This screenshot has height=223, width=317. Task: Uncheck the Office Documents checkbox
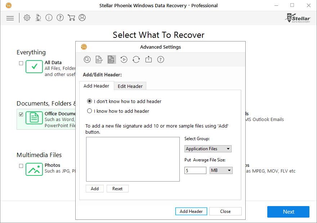[x=21, y=115]
